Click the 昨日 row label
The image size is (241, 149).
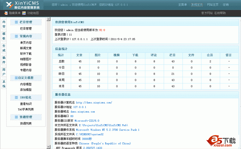coord(62,74)
